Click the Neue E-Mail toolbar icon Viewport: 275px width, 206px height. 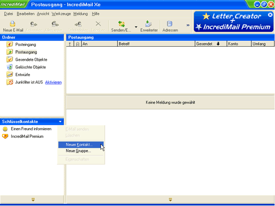13,24
